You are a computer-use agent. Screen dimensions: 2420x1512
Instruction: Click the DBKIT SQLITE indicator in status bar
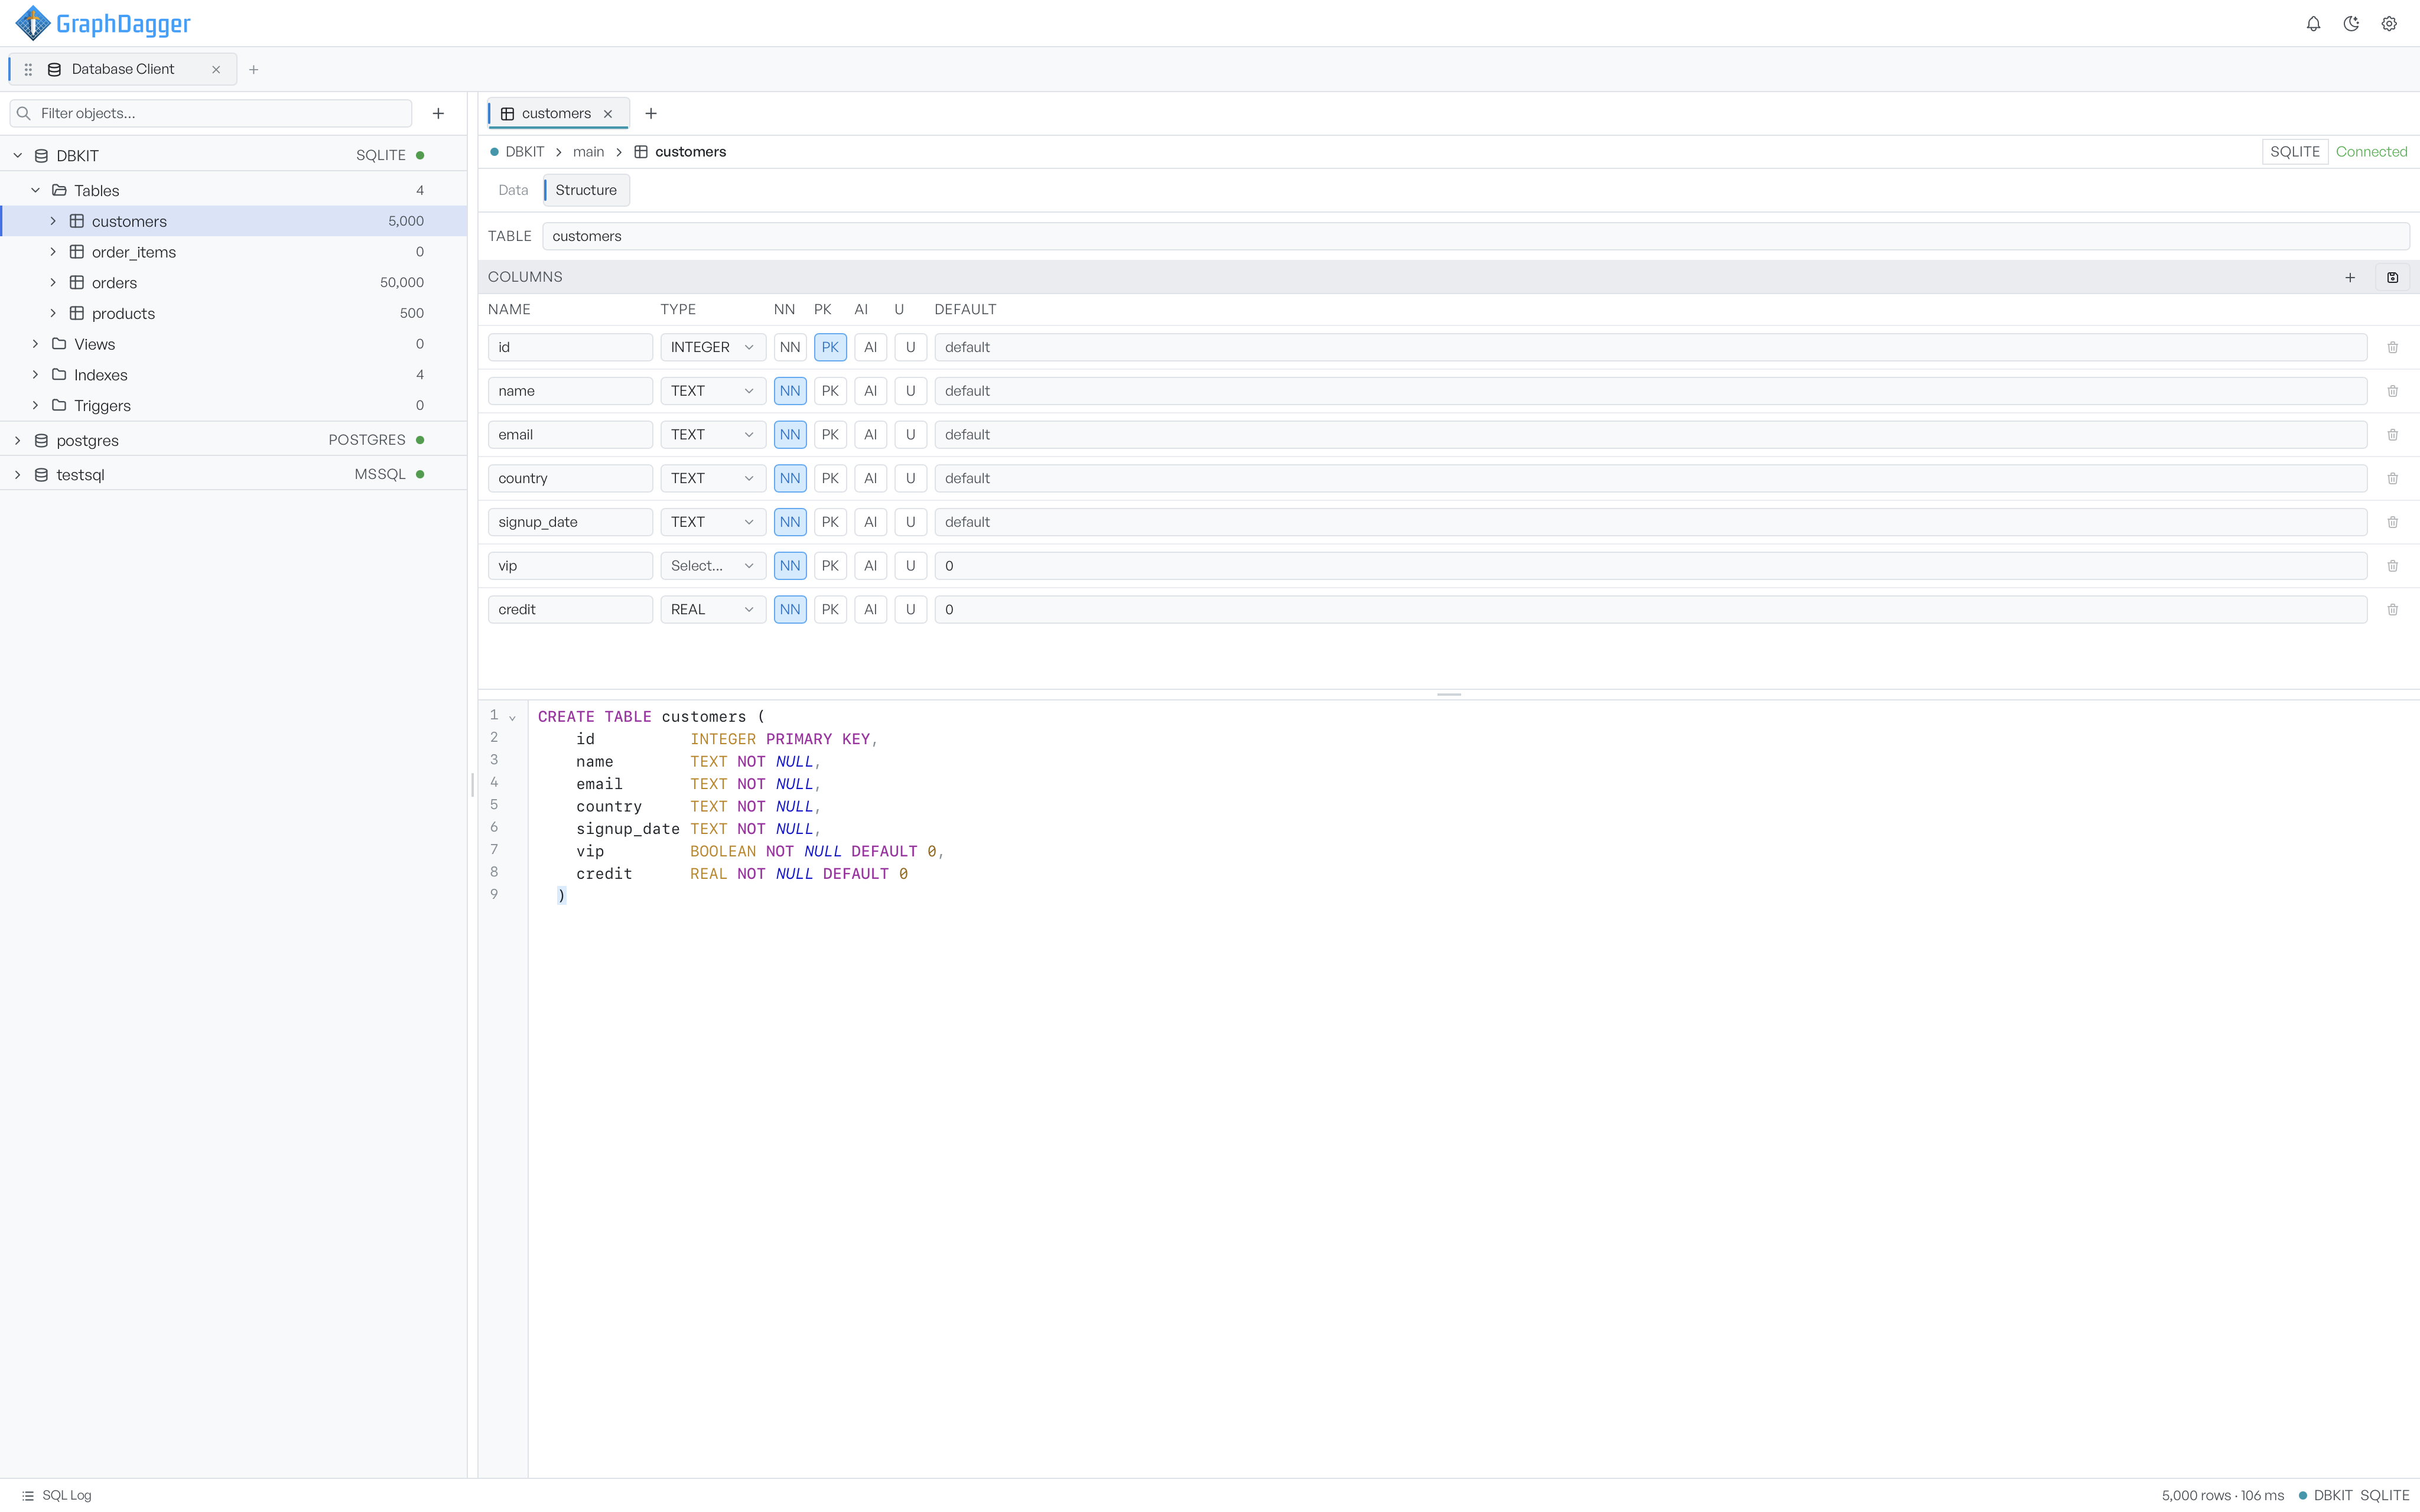(x=2354, y=1495)
